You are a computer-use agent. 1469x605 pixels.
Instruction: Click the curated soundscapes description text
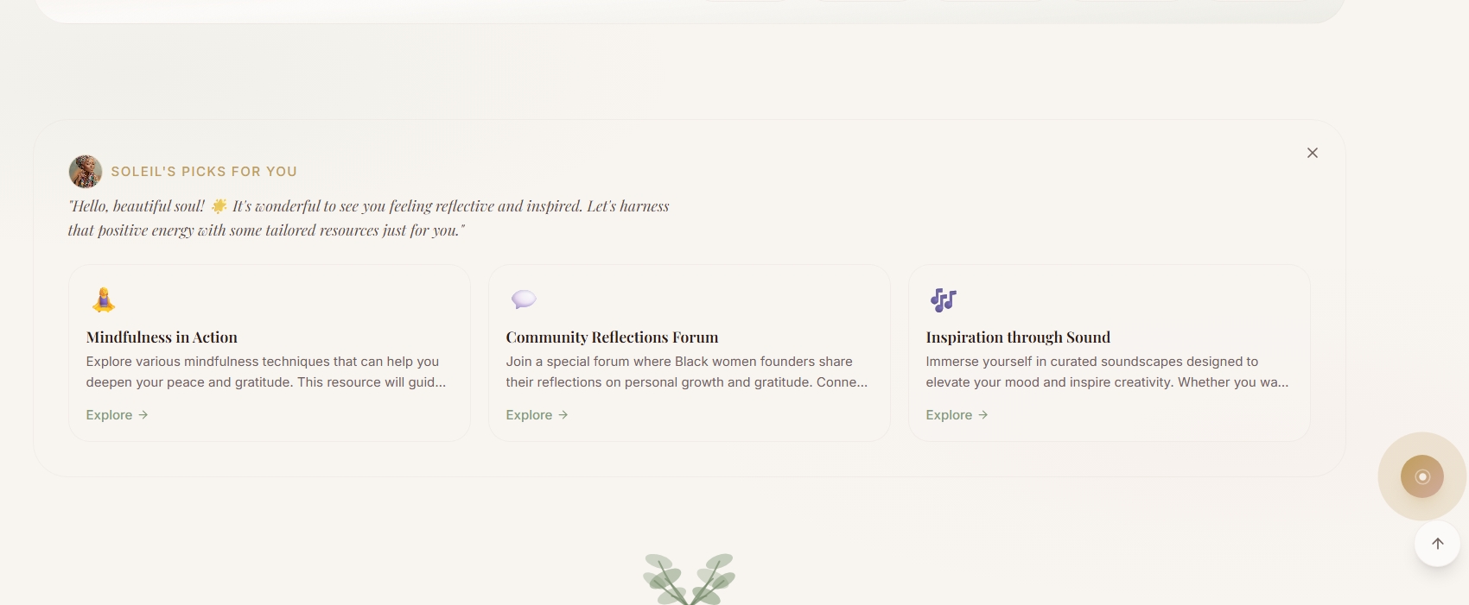click(x=1106, y=372)
